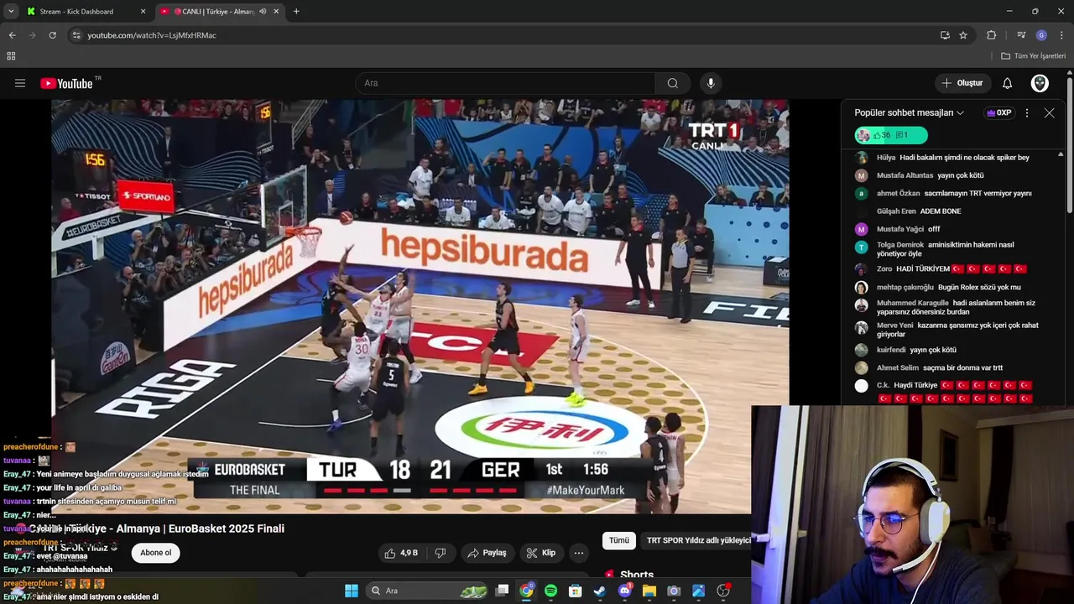This screenshot has width=1074, height=604.
Task: Select the Tümü filter chip
Action: [619, 540]
